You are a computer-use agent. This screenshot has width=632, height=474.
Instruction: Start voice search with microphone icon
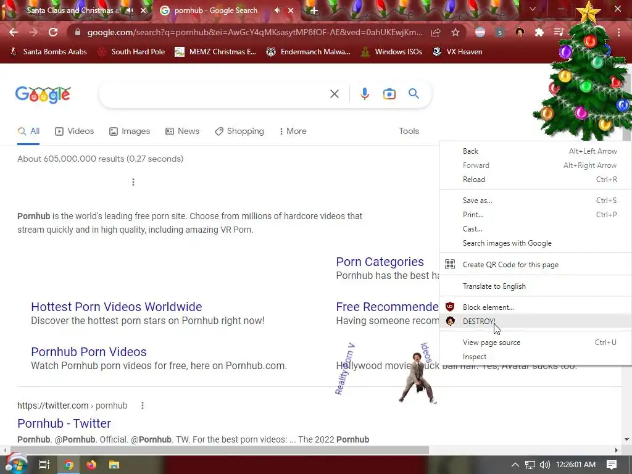point(365,94)
